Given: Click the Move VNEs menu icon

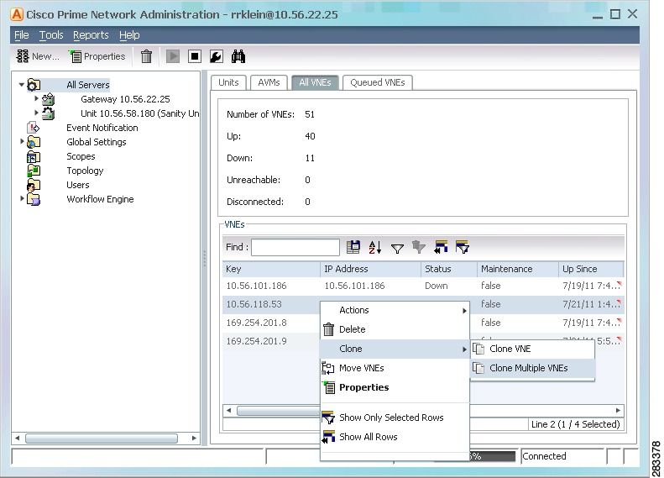Looking at the screenshot, I should coord(327,368).
